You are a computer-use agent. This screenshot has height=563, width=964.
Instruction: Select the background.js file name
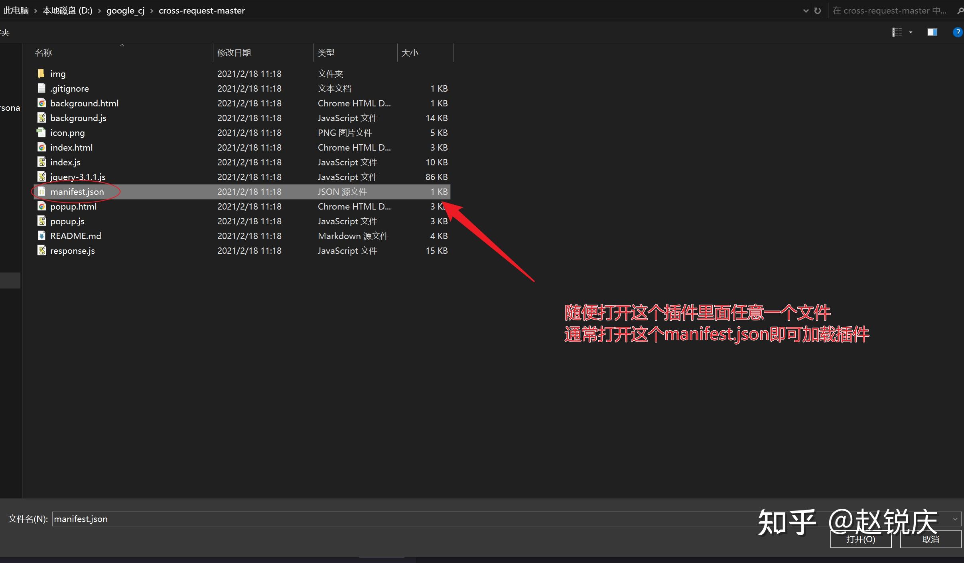(x=78, y=118)
